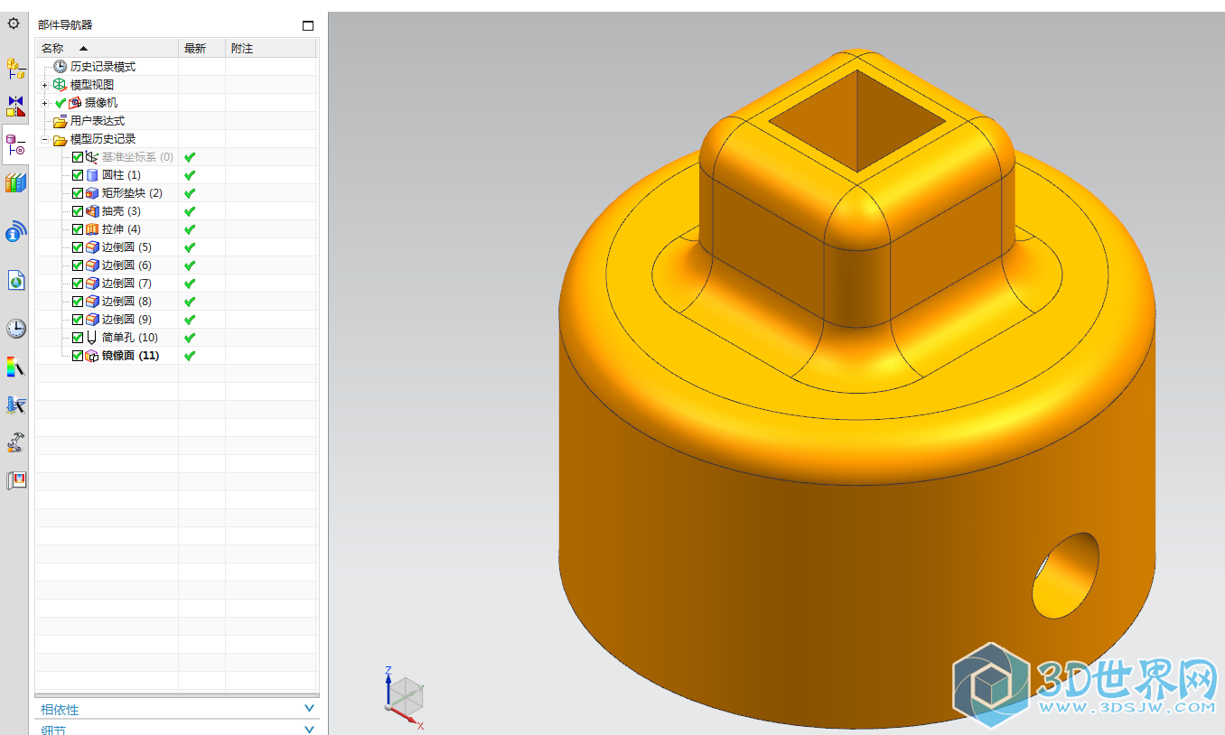
Task: Open the color gradient materials sidebar icon
Action: click(15, 367)
